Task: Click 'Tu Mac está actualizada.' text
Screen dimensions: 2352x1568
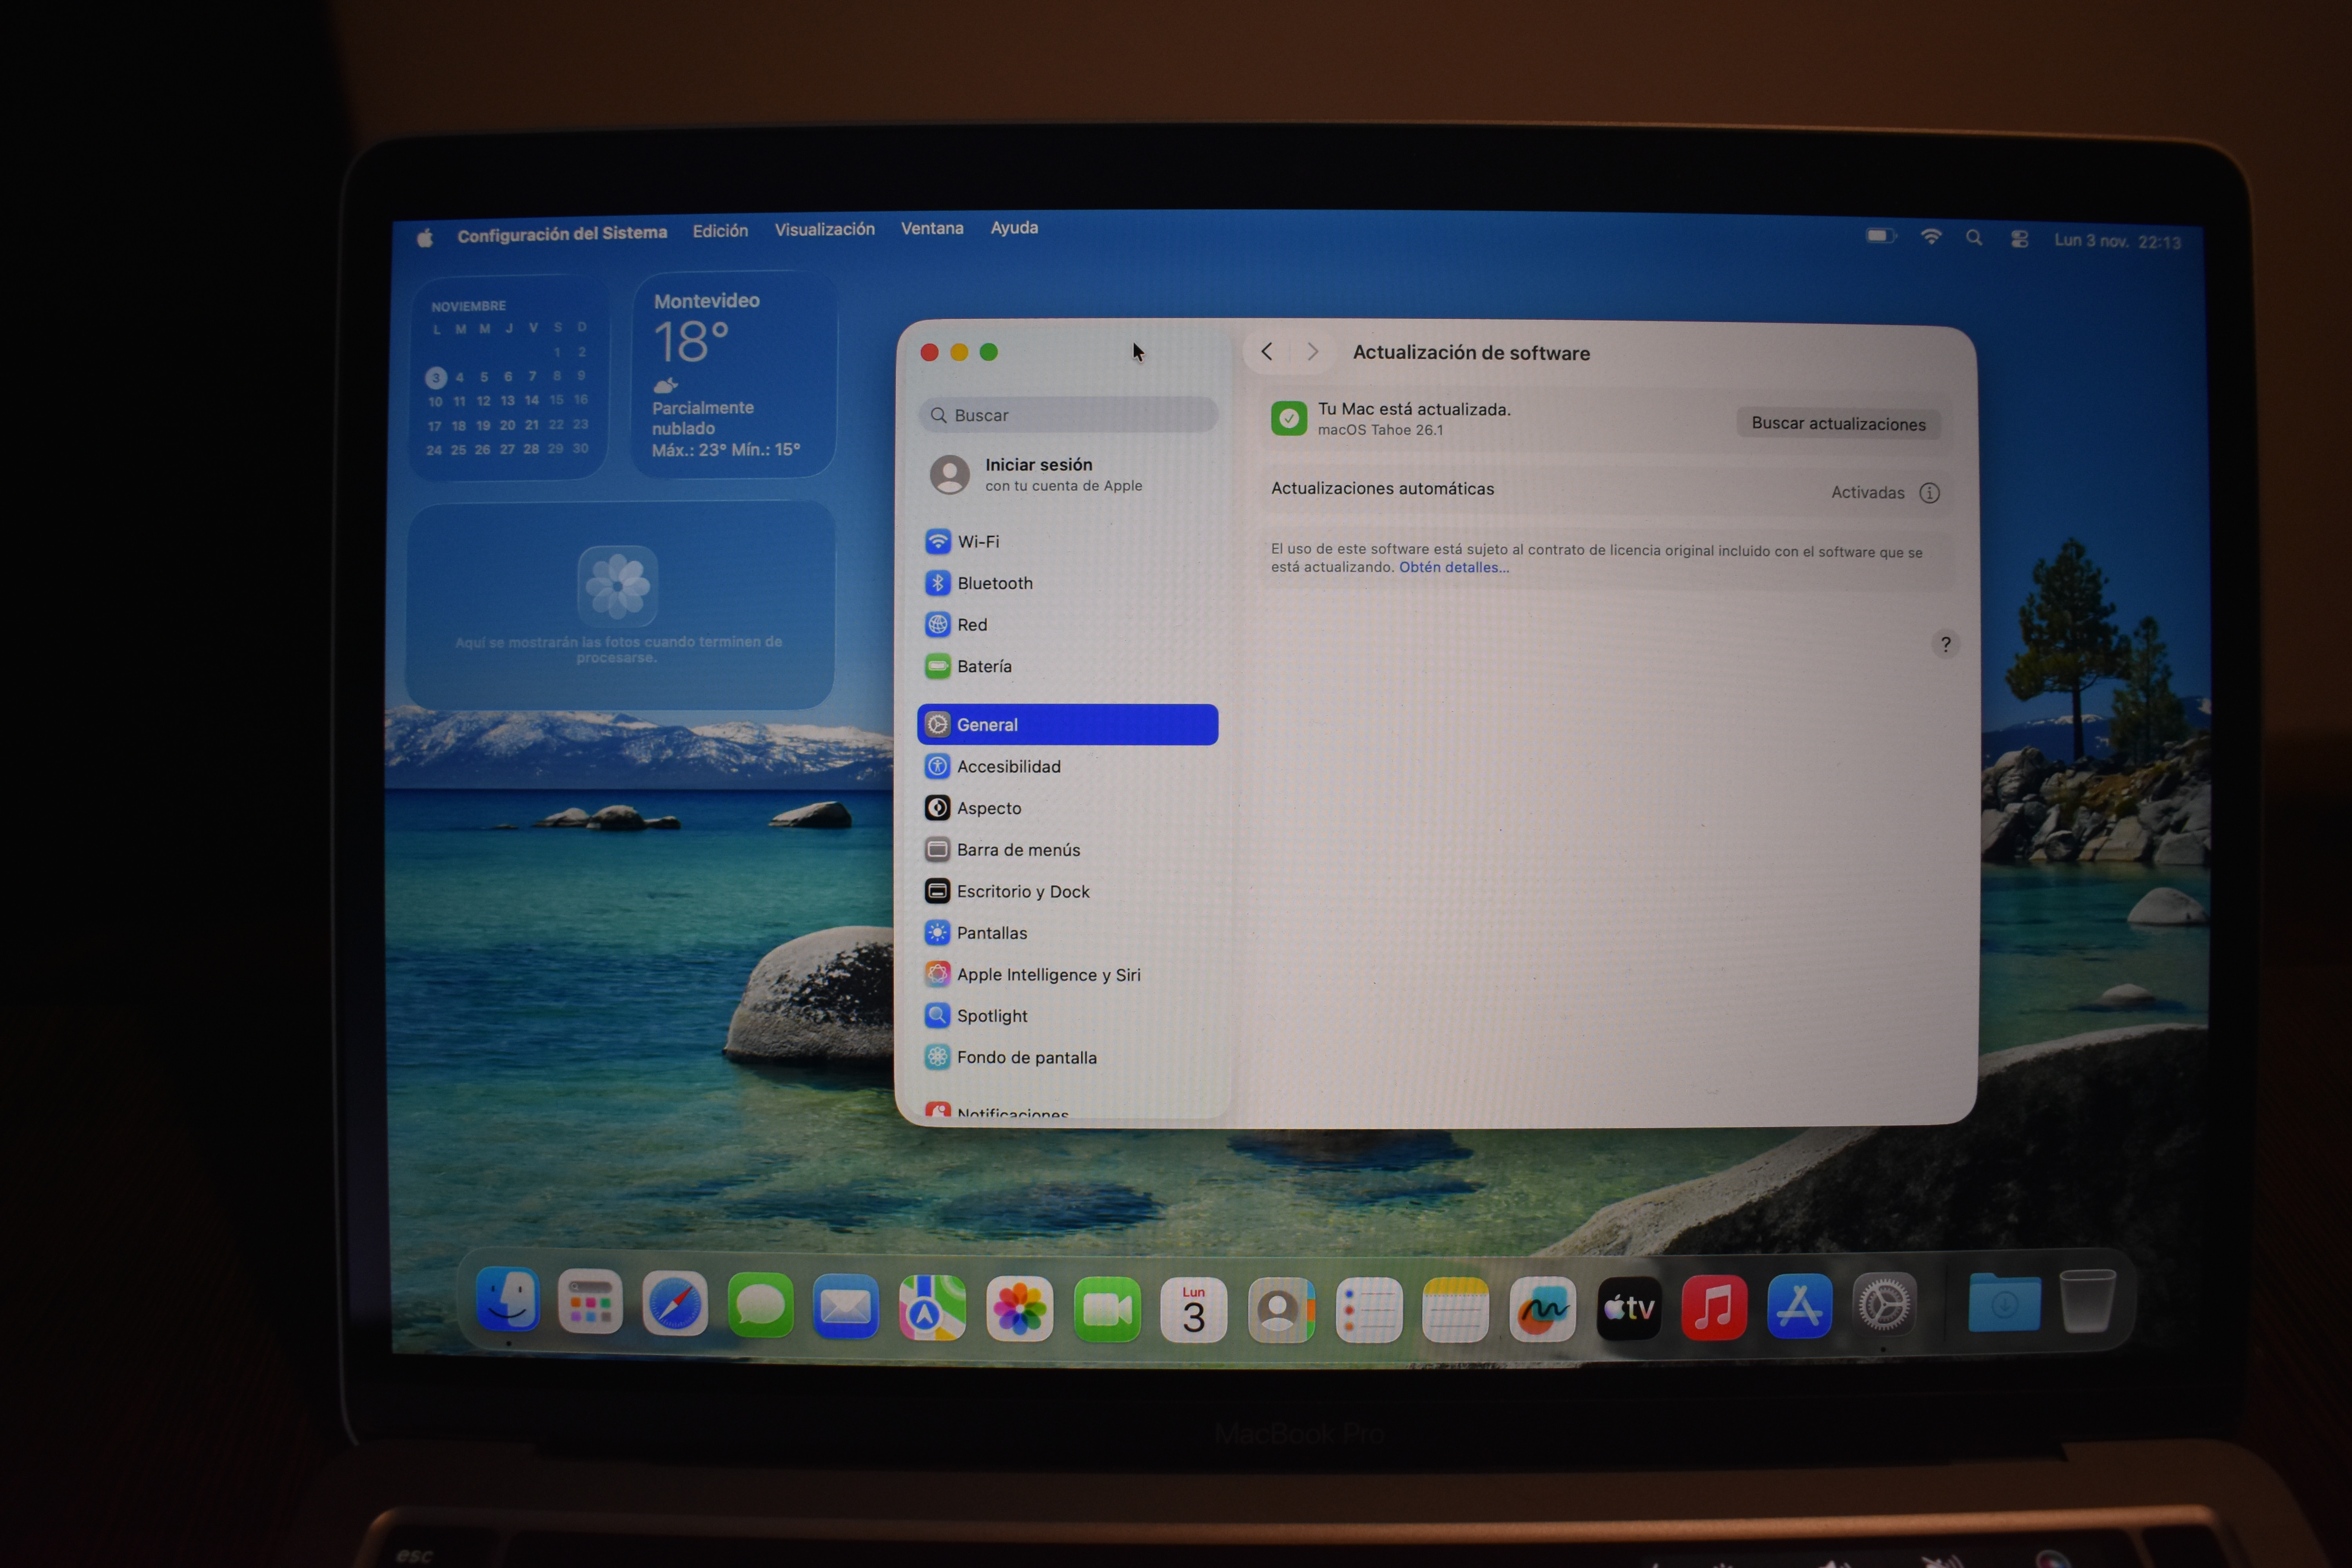Action: tap(1414, 409)
